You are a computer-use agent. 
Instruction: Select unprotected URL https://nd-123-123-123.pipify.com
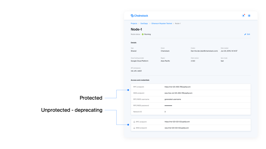coord(177,122)
